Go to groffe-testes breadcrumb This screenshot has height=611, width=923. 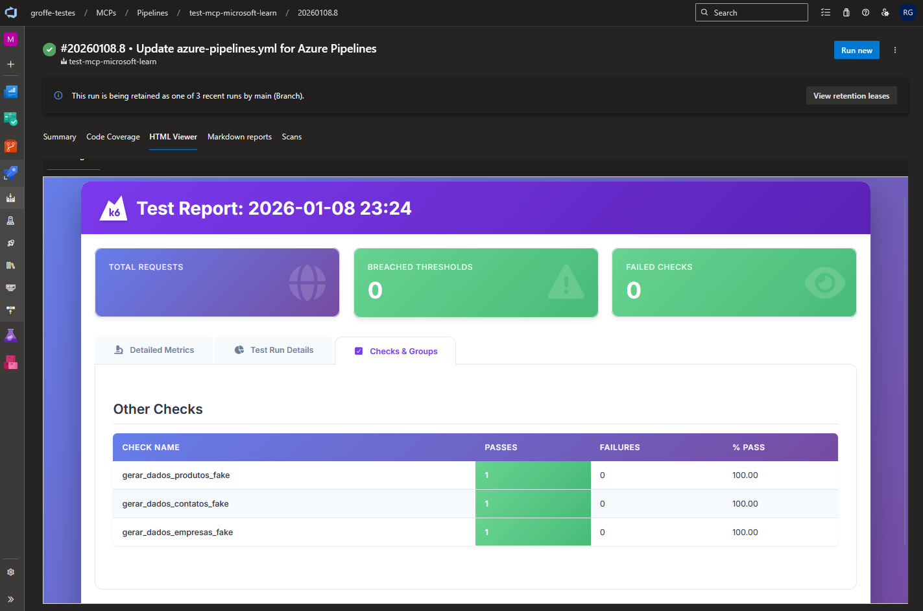53,13
